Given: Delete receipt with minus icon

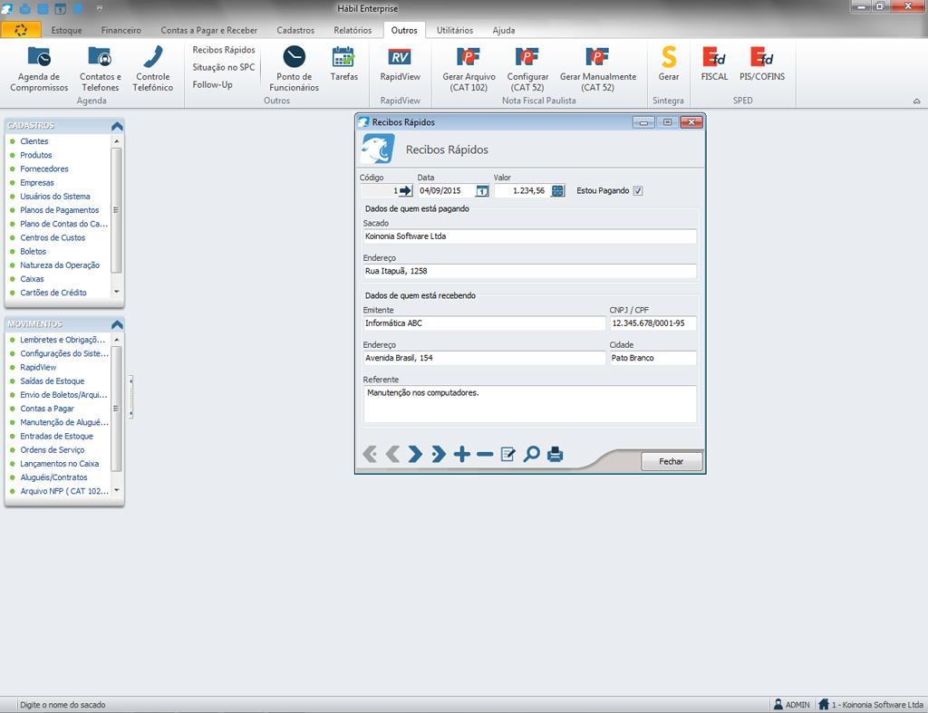Looking at the screenshot, I should (x=485, y=455).
